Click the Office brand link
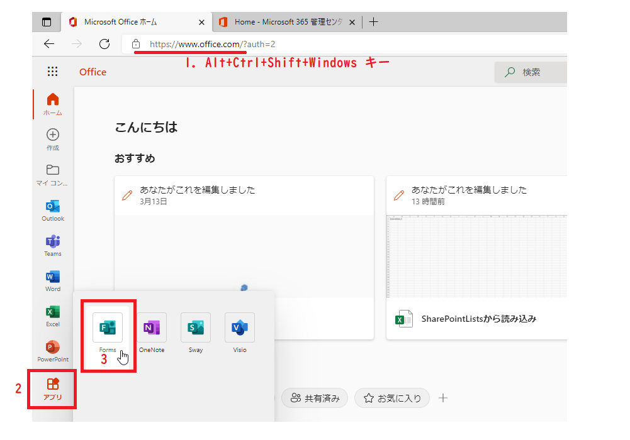Image resolution: width=630 pixels, height=440 pixels. (x=93, y=72)
